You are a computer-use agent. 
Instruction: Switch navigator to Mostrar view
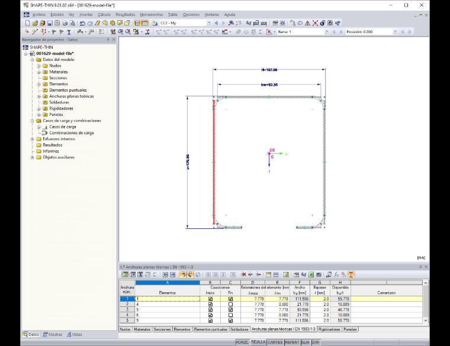tap(53, 335)
